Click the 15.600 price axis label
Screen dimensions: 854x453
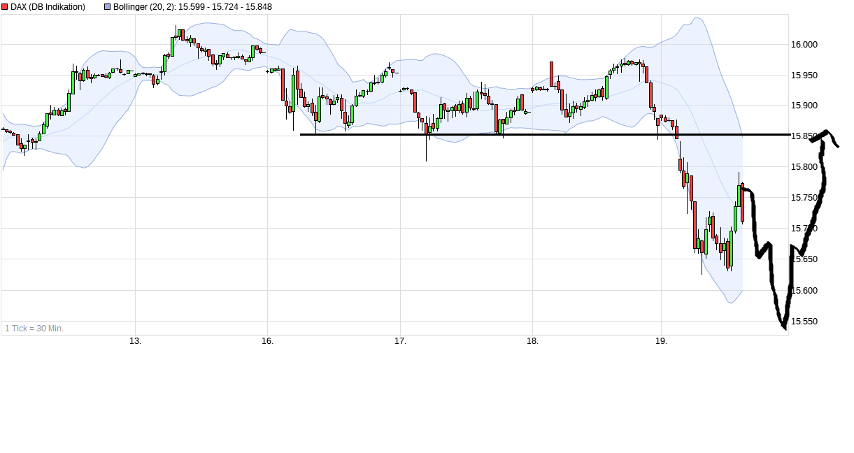[804, 290]
